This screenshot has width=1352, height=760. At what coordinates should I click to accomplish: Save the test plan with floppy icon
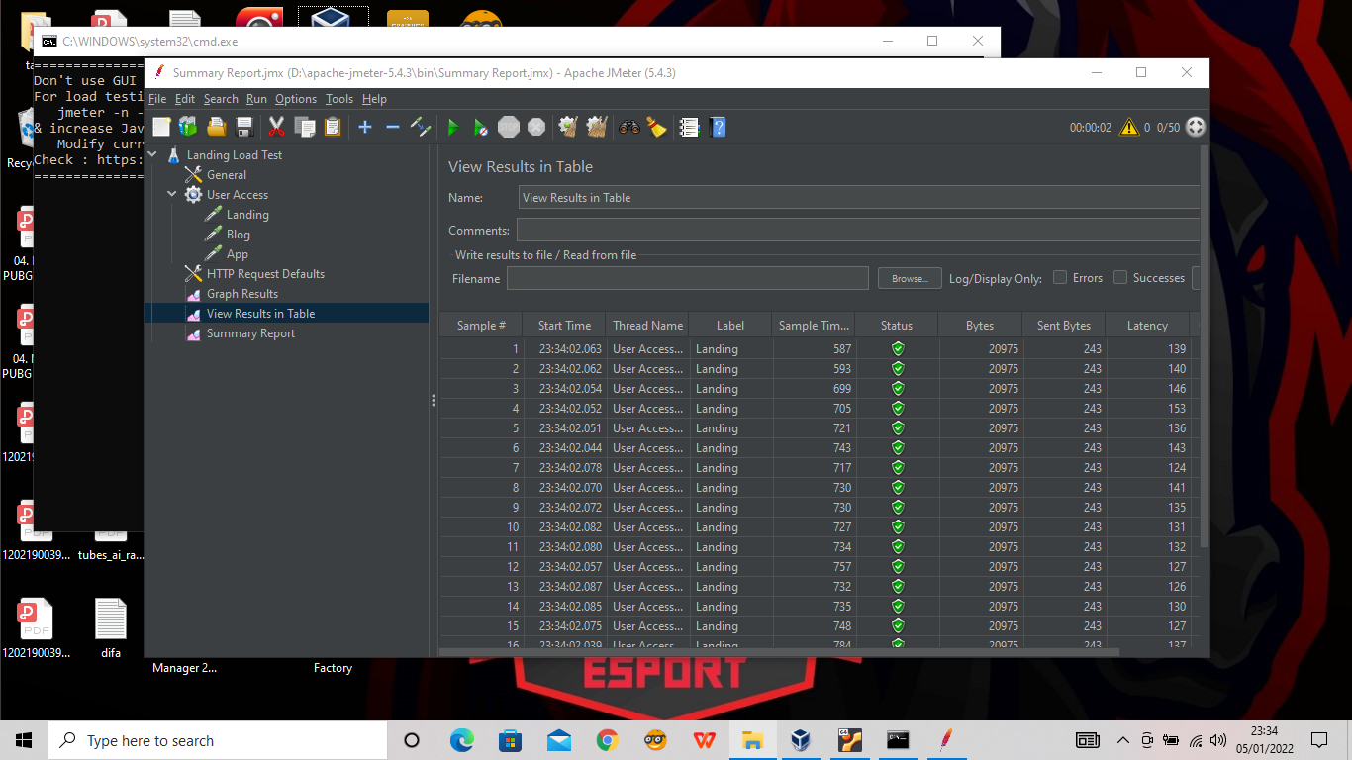[x=244, y=127]
